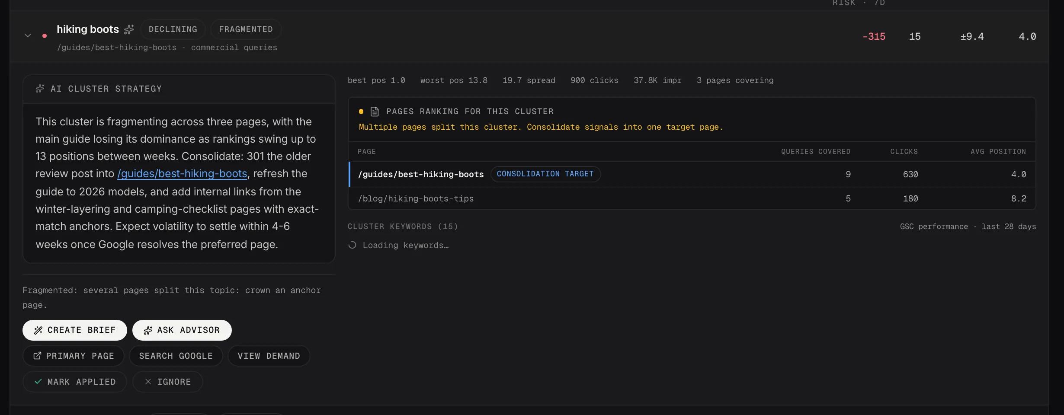The image size is (1064, 415).
Task: Click the CLICKS column header
Action: [904, 152]
